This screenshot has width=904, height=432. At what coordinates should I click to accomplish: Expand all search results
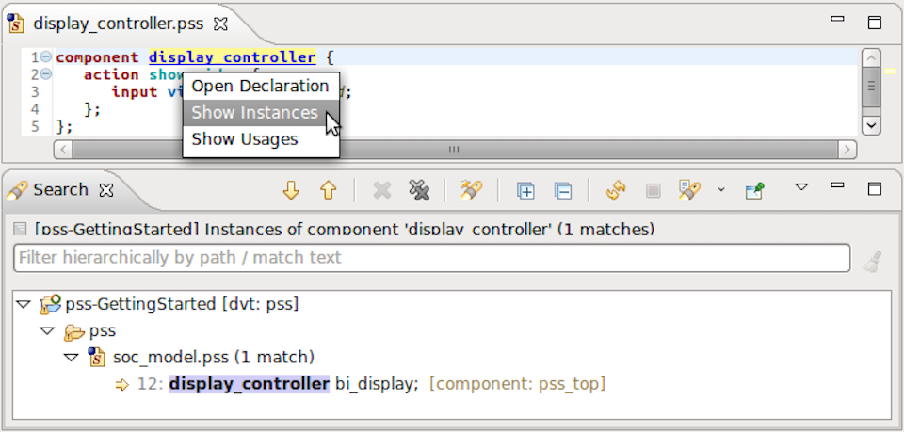525,191
